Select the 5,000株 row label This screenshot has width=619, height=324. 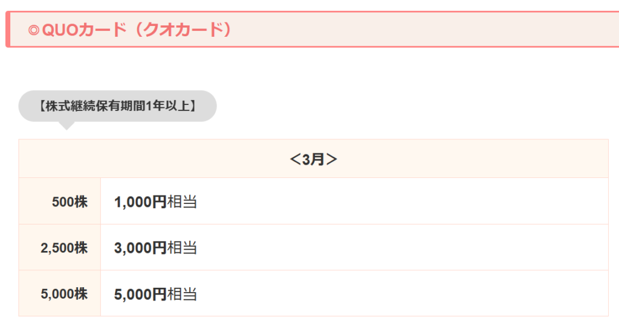tap(64, 294)
